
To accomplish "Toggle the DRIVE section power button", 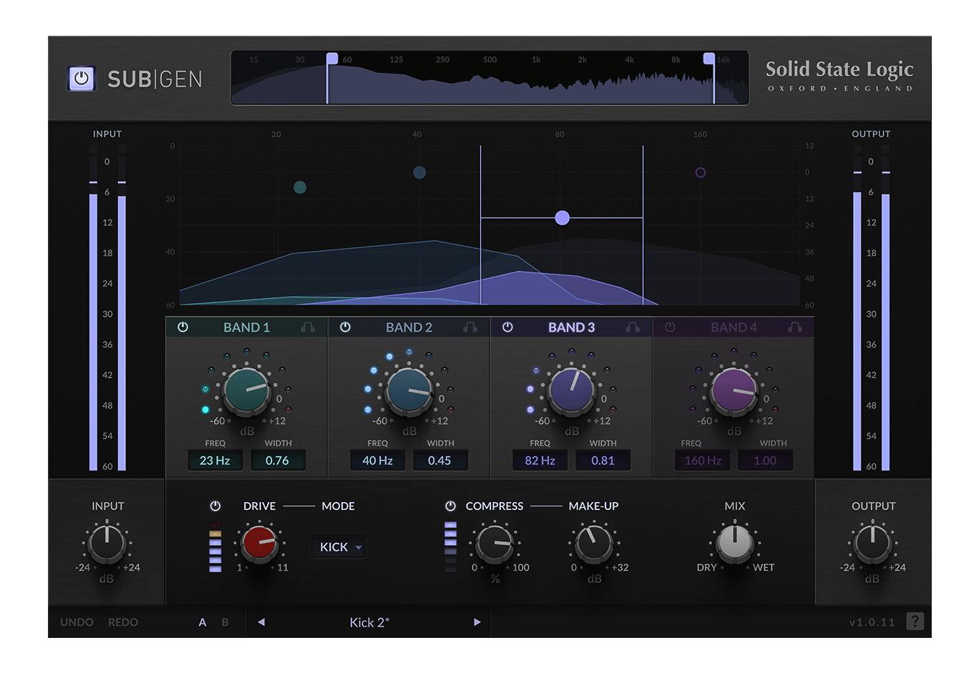I will 214,506.
